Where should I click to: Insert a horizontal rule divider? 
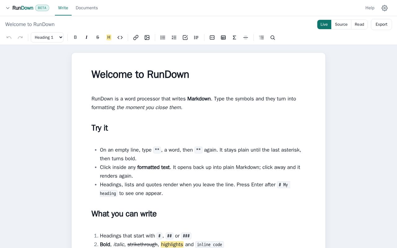click(x=246, y=38)
